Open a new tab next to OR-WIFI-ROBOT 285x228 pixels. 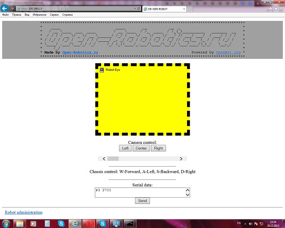(190, 9)
